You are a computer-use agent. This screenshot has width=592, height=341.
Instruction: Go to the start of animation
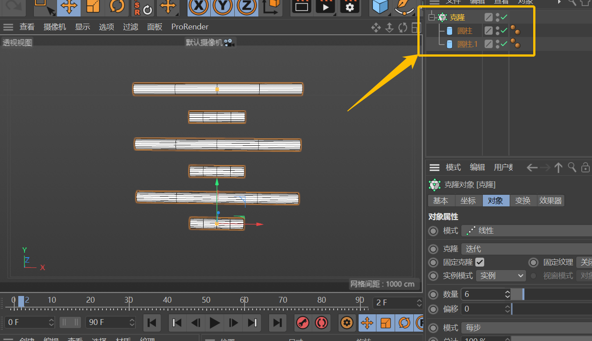(151, 322)
